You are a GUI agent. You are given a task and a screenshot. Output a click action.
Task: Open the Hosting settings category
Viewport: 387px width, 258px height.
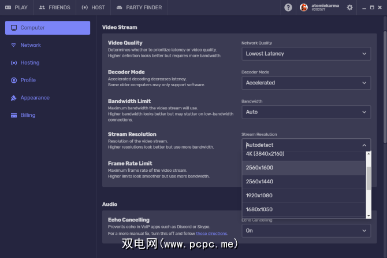point(47,63)
